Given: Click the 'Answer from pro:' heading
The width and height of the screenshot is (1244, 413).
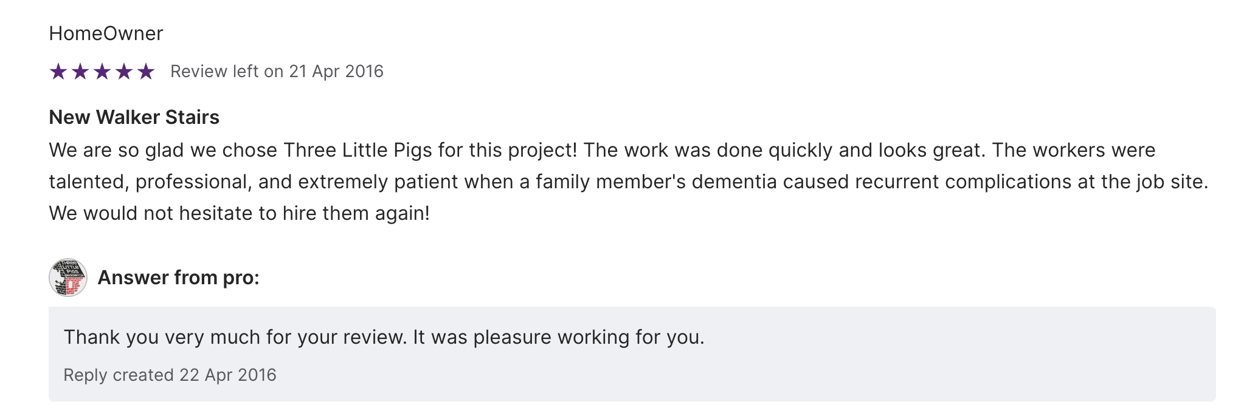Looking at the screenshot, I should [178, 278].
